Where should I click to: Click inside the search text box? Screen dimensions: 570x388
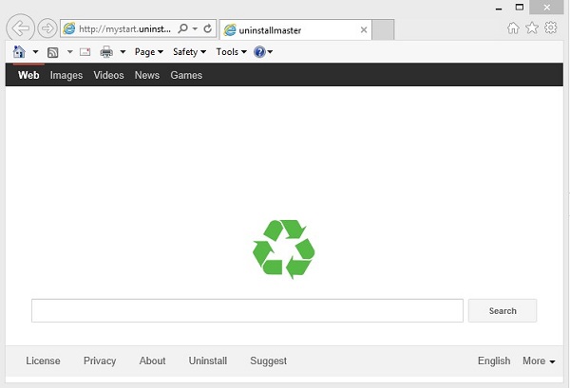coord(247,311)
